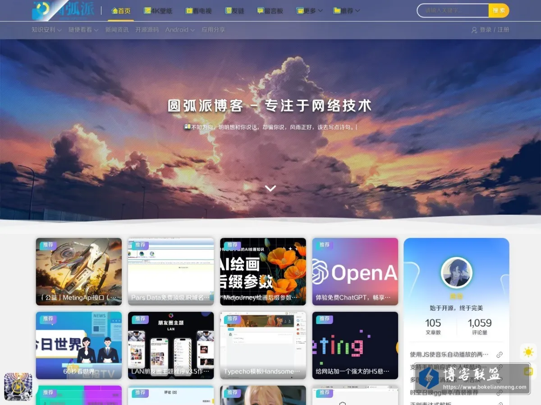Open the 体验免费ChatGPT OpenAI card
Image resolution: width=541 pixels, height=405 pixels.
(355, 272)
